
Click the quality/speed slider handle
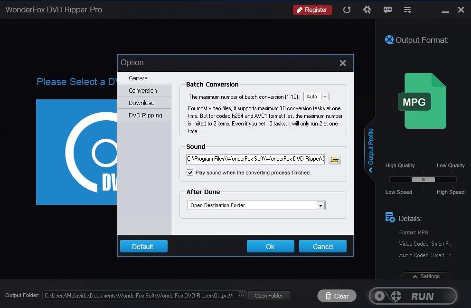pyautogui.click(x=423, y=180)
